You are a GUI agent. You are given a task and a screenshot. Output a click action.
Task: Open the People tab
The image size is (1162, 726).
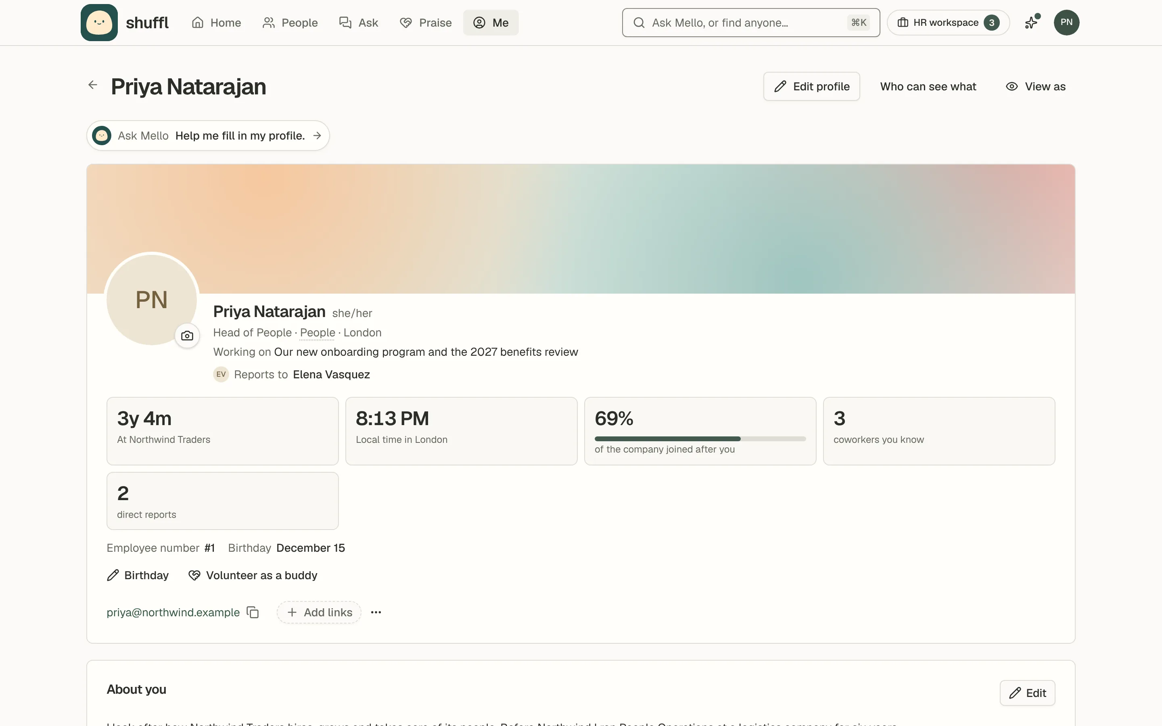click(x=290, y=23)
